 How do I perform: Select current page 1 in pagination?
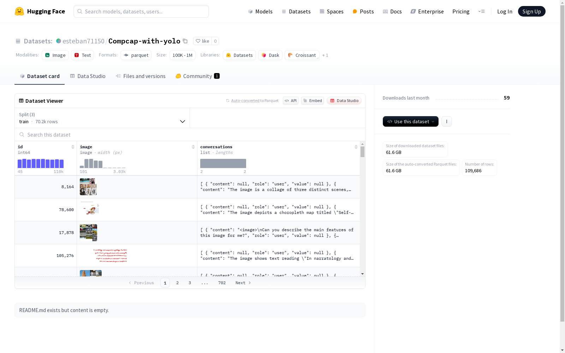[x=165, y=283]
